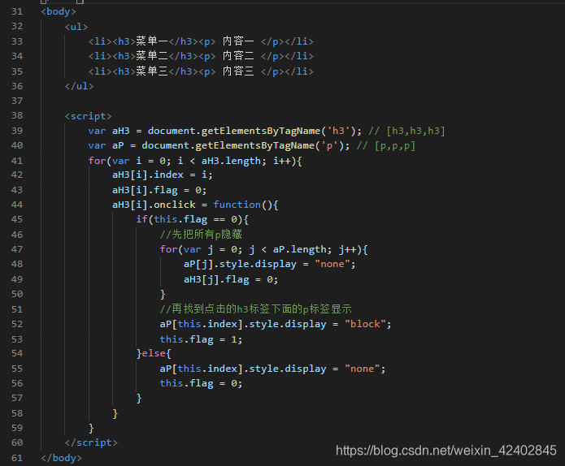Click the opening <ul> tag
Viewport: 565px width, 466px height.
[x=76, y=27]
